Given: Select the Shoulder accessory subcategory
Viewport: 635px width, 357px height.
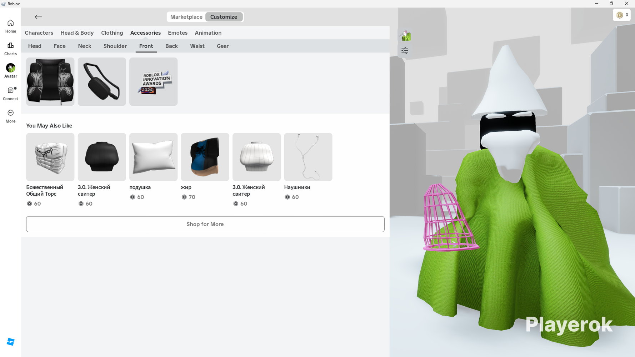Looking at the screenshot, I should [x=115, y=46].
